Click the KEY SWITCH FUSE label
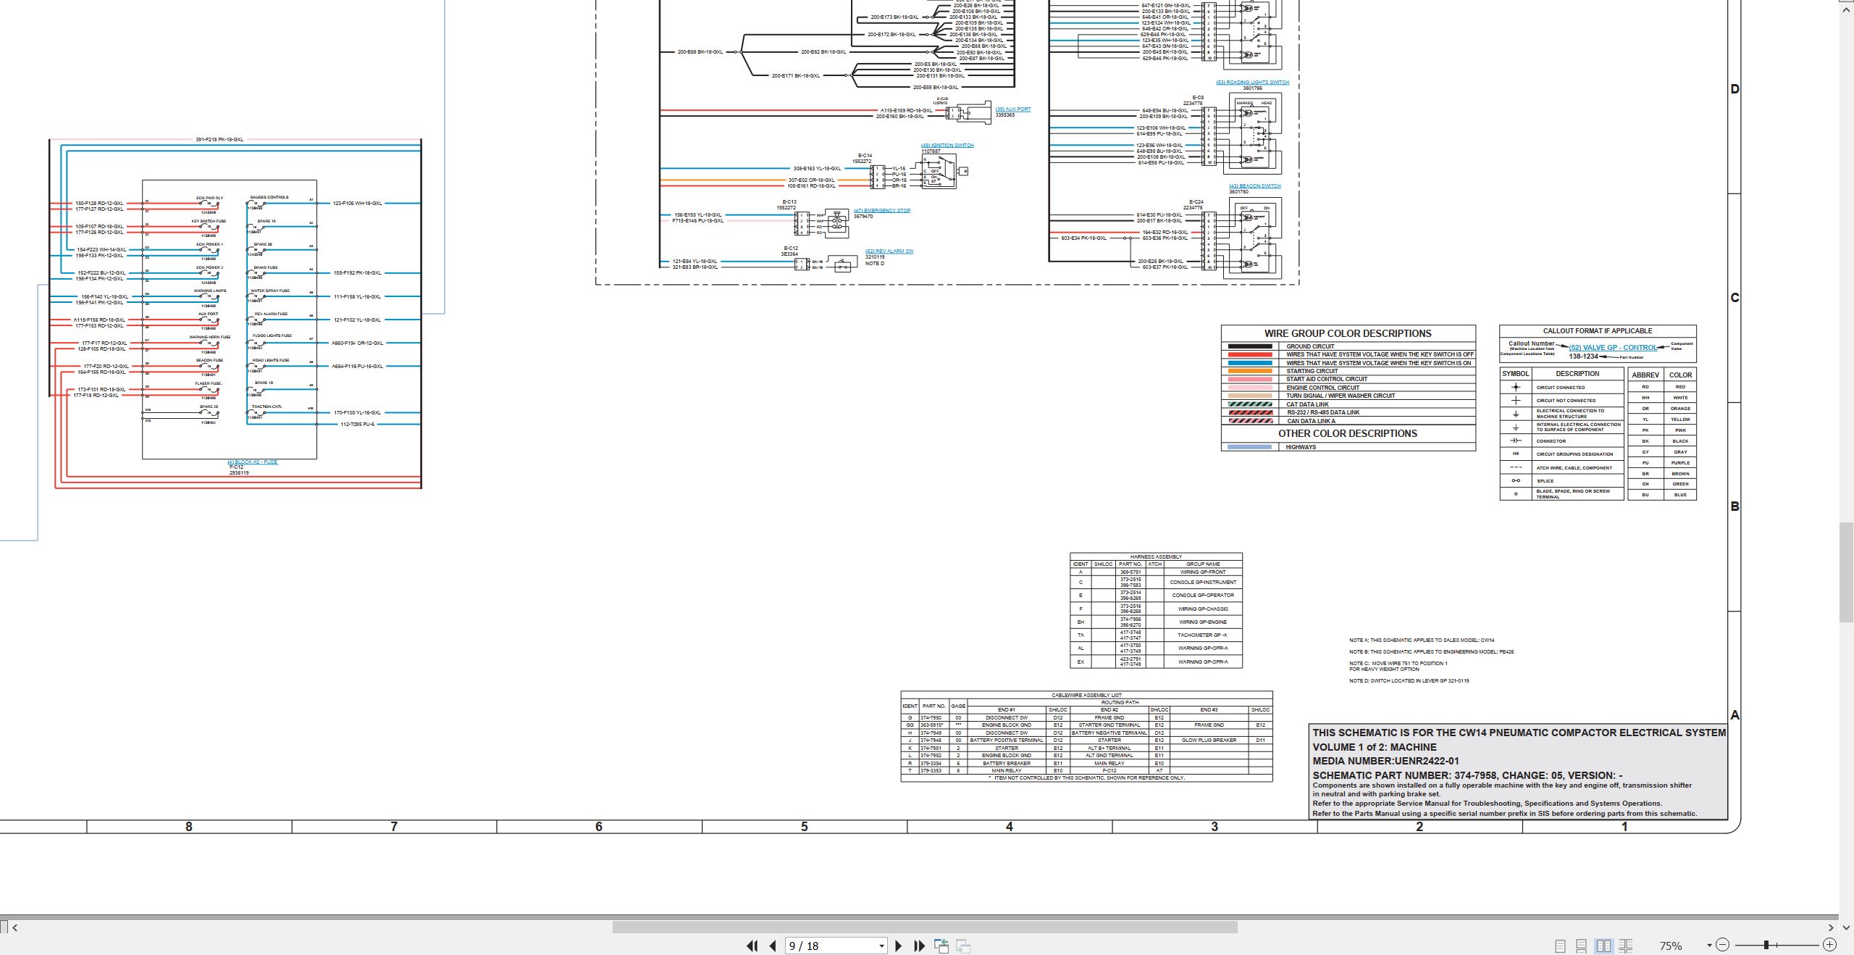Screen dimensions: 1854x955 209,222
